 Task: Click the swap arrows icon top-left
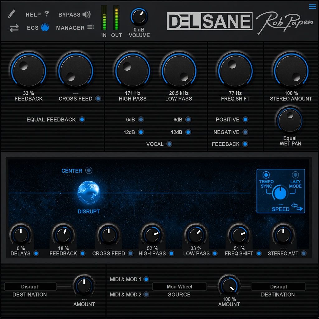[14, 28]
